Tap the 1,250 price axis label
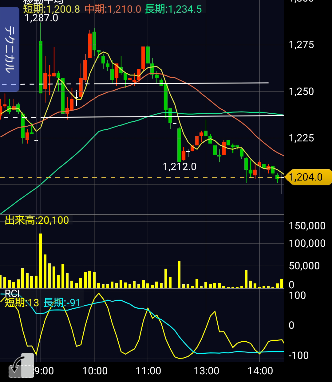 (301, 91)
